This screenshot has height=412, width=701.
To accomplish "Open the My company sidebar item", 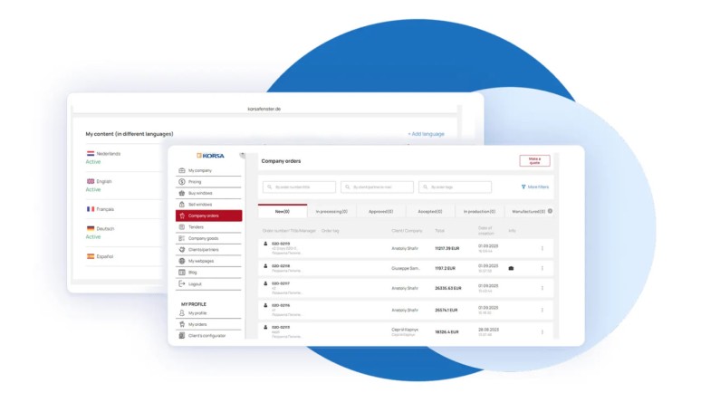I will 200,170.
